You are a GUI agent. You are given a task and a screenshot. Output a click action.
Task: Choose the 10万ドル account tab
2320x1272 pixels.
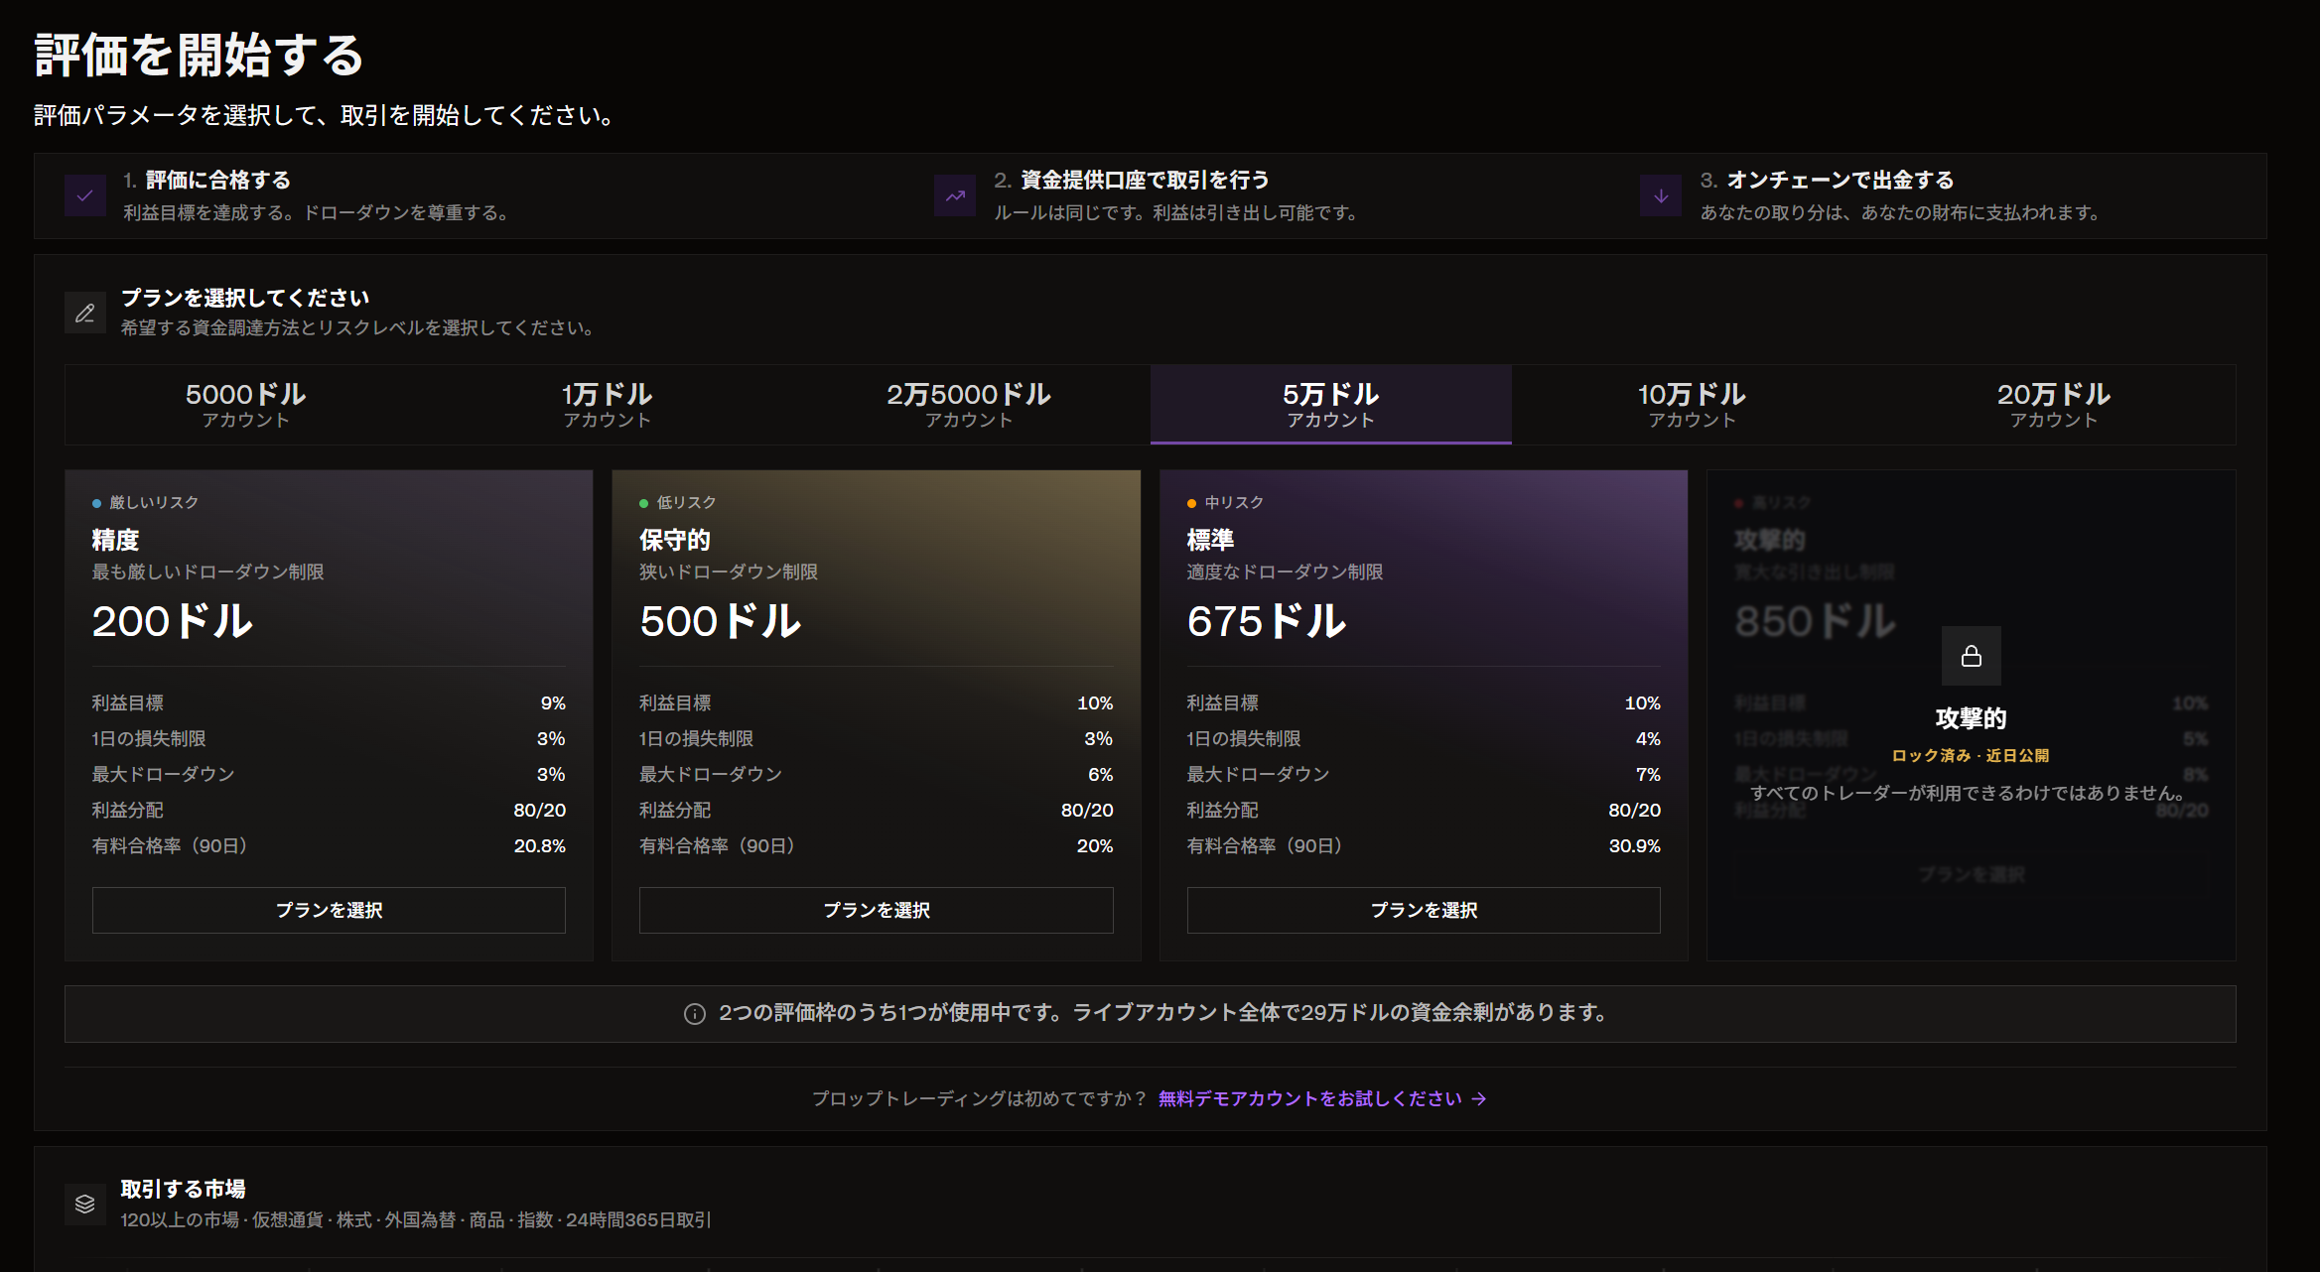(x=1693, y=405)
